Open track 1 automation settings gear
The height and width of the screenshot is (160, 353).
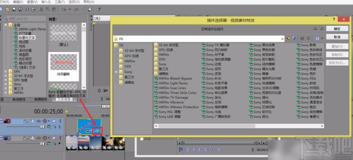(45, 121)
